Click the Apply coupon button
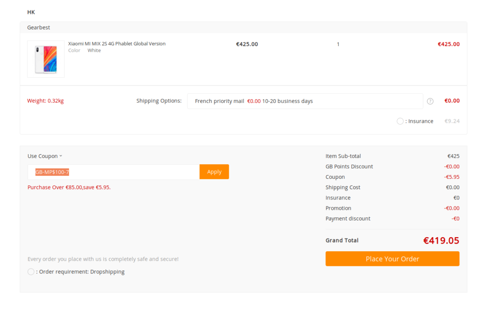 [214, 172]
